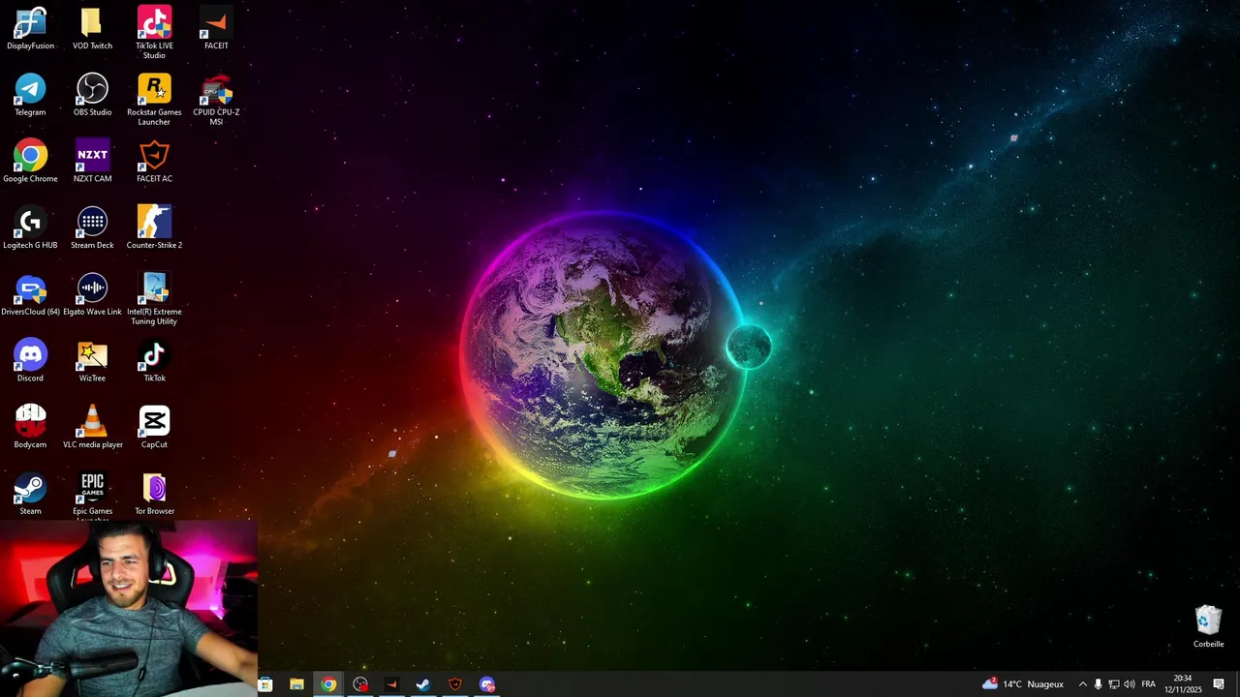1240x697 pixels.
Task: Open the FACEIT AC shield taskbar icon
Action: (455, 684)
